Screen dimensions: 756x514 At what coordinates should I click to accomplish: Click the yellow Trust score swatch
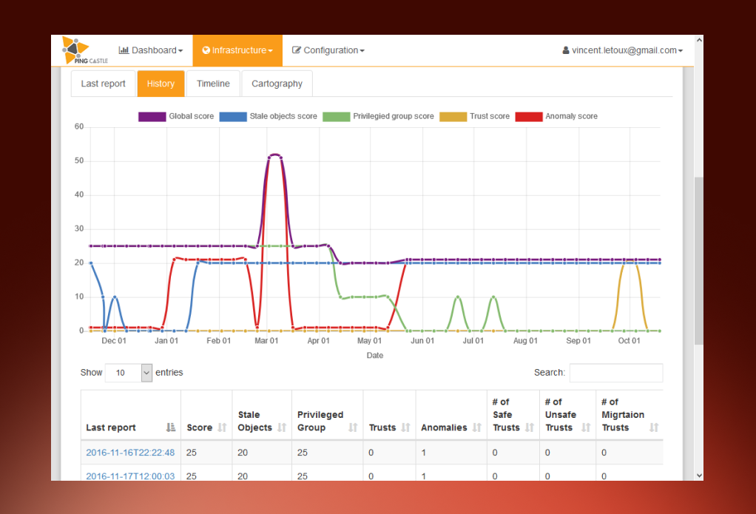[453, 117]
